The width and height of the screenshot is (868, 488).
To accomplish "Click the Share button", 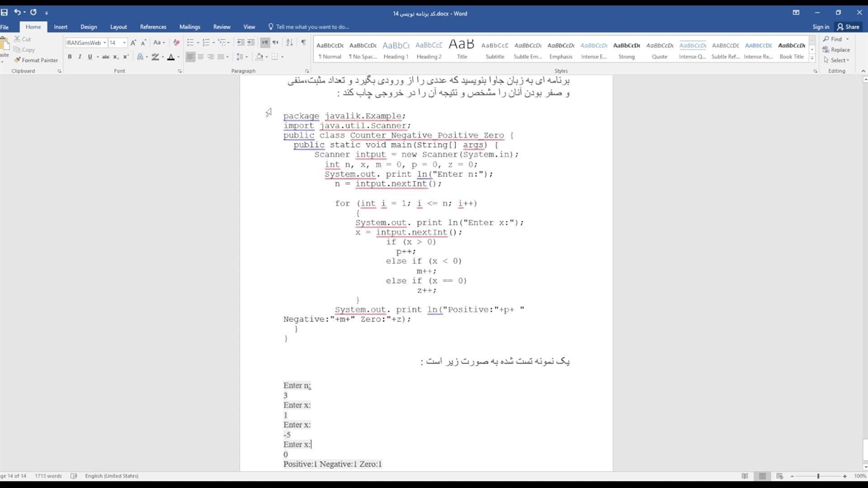I will [848, 27].
